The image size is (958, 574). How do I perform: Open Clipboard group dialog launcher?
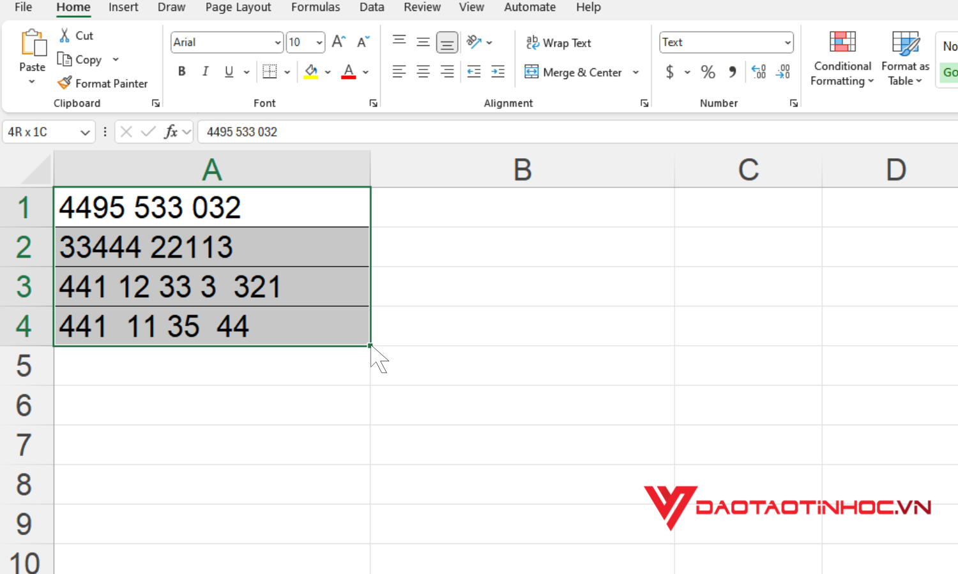point(156,103)
